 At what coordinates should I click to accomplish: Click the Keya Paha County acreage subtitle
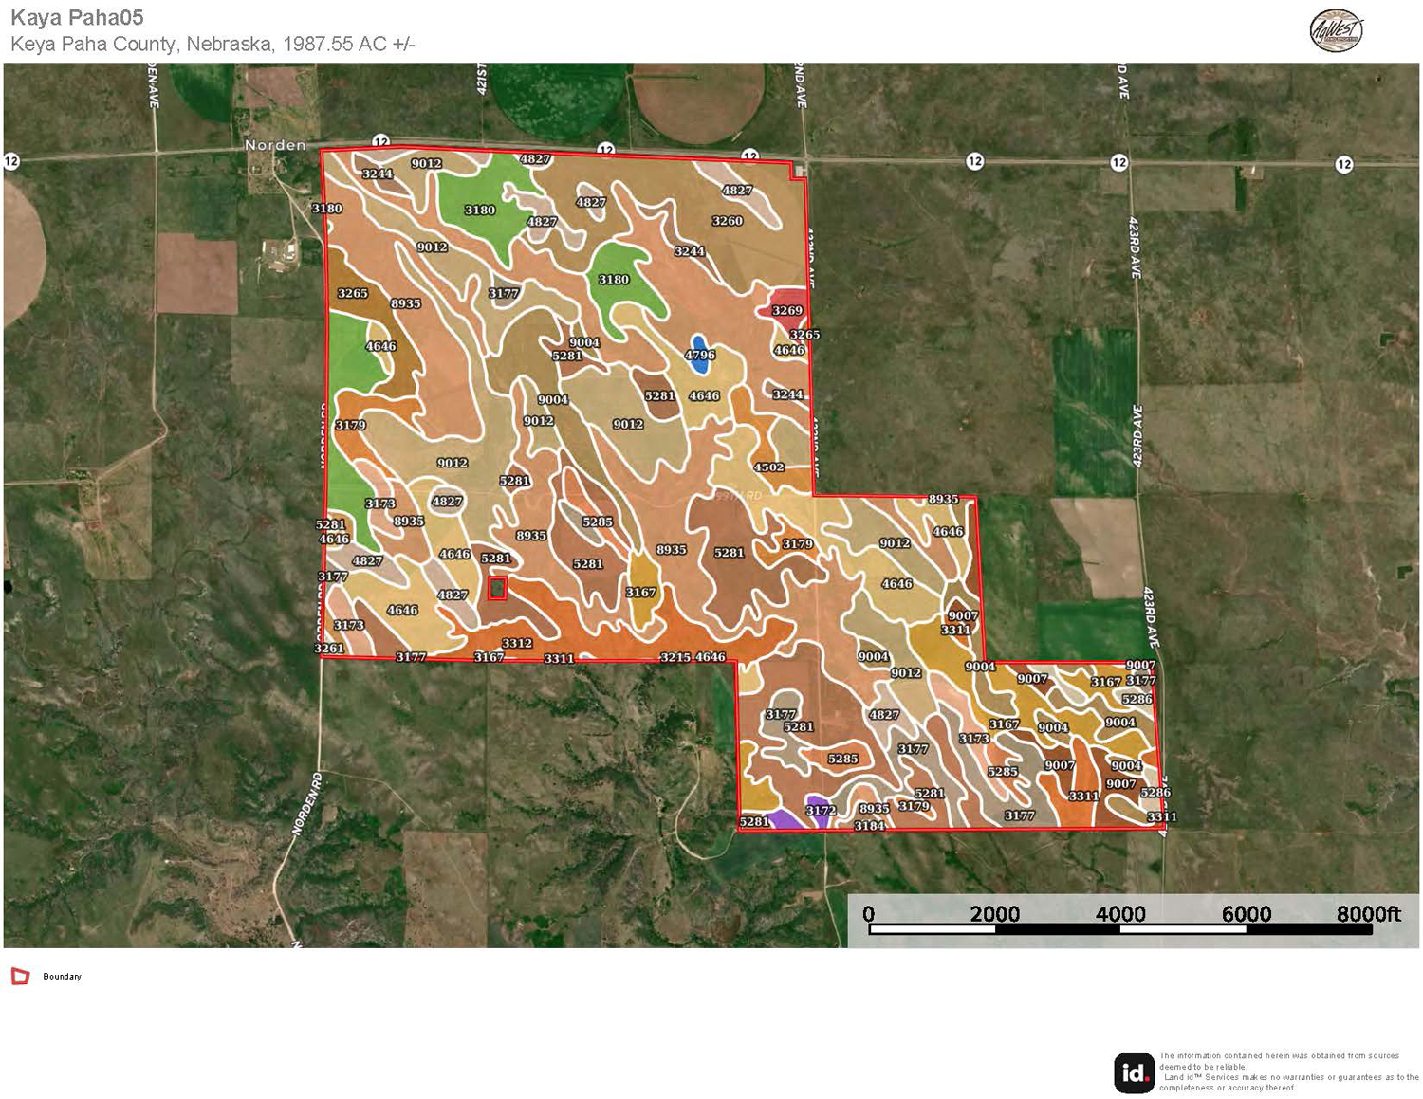[x=213, y=44]
